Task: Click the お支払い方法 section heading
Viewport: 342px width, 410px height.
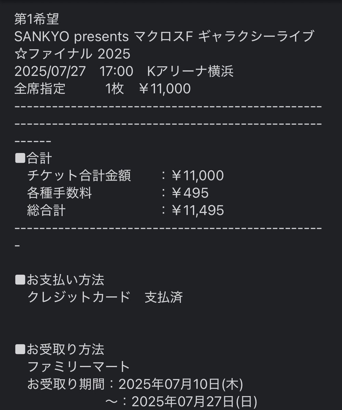Action: pyautogui.click(x=66, y=280)
